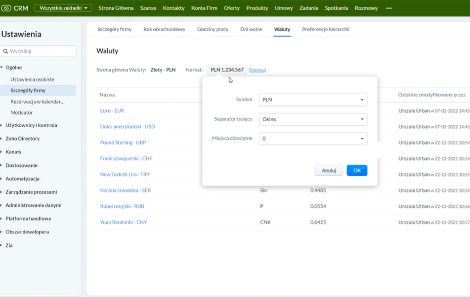This screenshot has height=297, width=470.
Task: Open Rezerwacja w kalendarzu settings
Action: pos(38,102)
